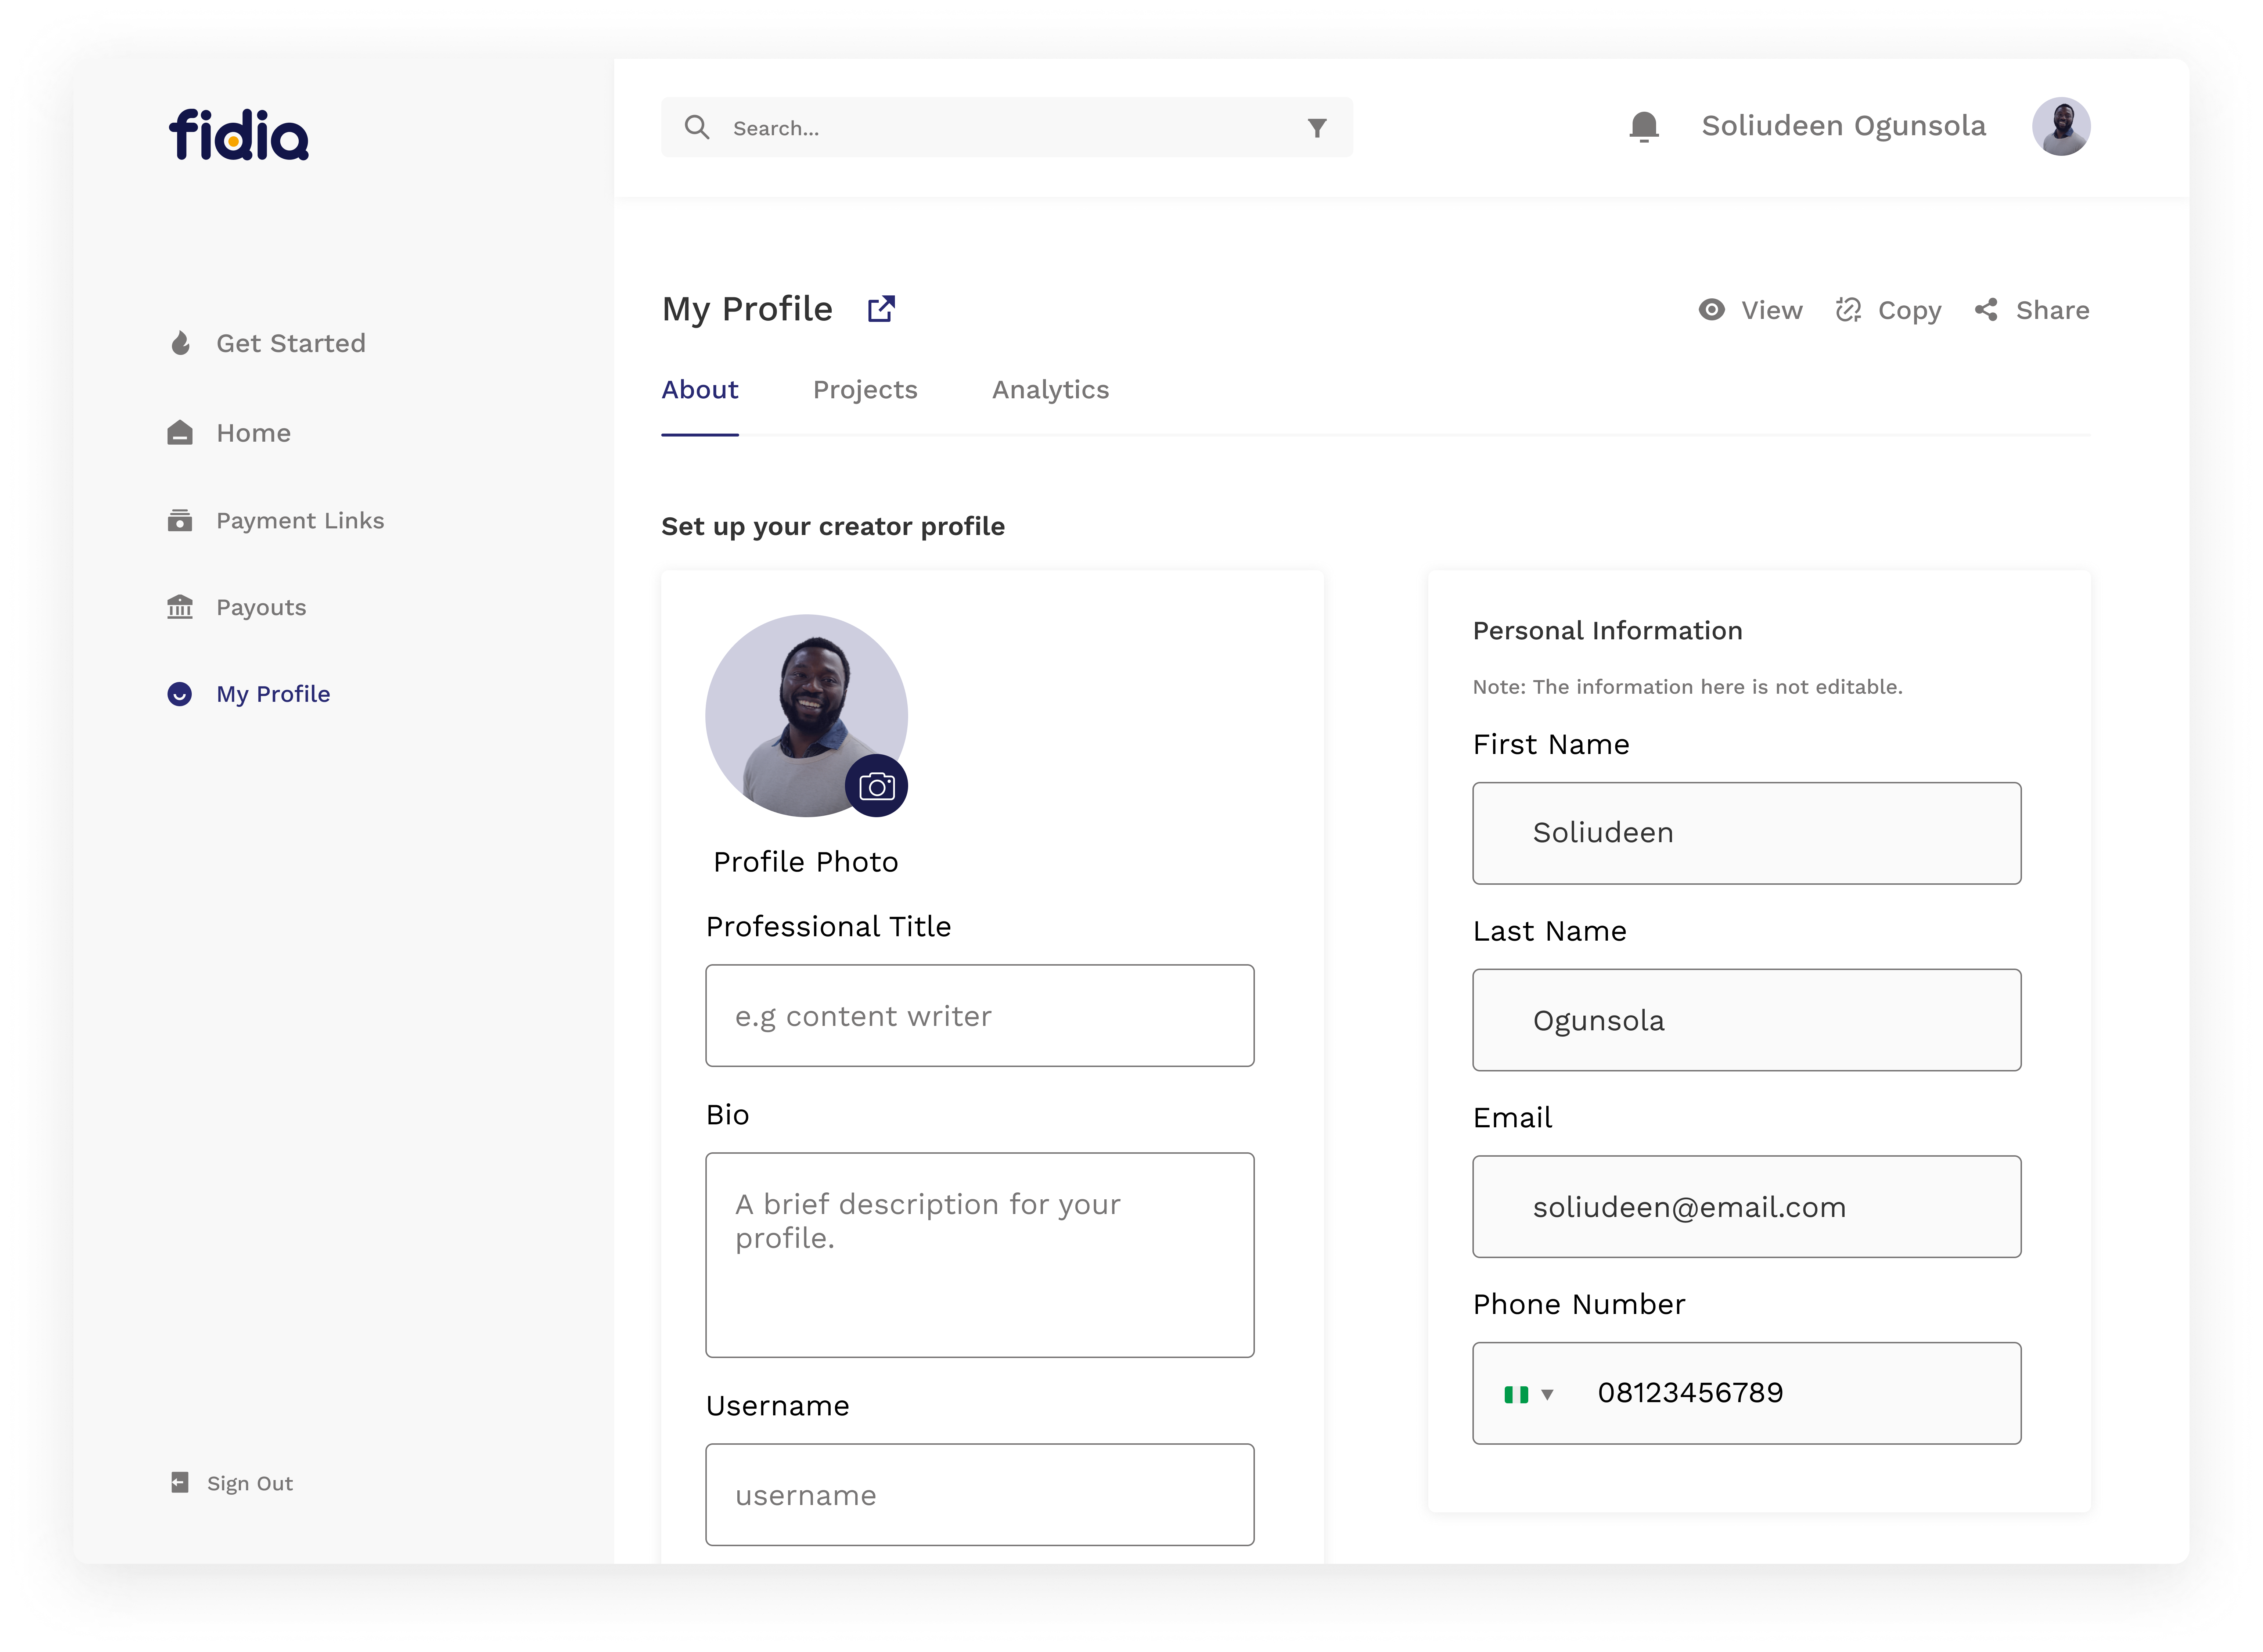Open notifications bell

pyautogui.click(x=1644, y=127)
